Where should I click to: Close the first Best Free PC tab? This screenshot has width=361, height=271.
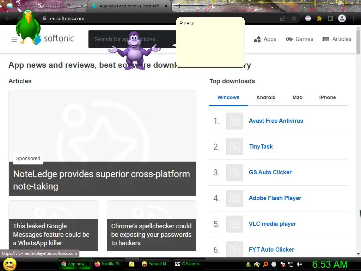82,6
